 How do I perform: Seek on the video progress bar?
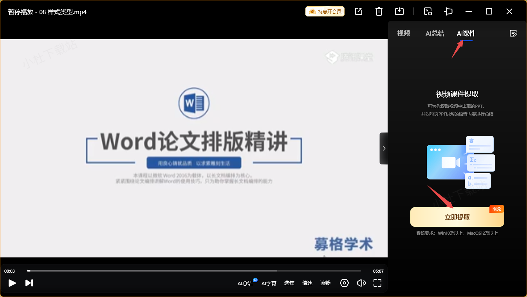click(x=194, y=271)
